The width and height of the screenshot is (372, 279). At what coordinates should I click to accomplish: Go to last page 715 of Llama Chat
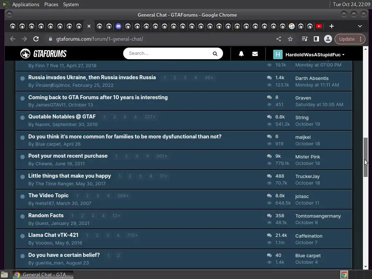click(x=132, y=235)
